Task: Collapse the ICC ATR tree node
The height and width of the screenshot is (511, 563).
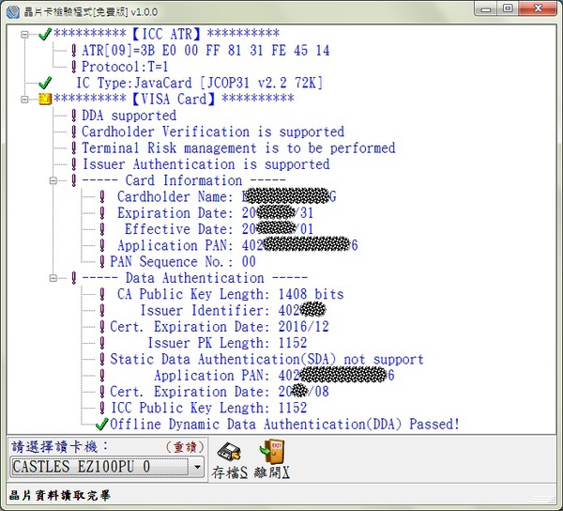Action: pyautogui.click(x=24, y=35)
